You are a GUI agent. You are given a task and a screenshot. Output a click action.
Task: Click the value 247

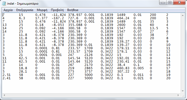click(71, 55)
